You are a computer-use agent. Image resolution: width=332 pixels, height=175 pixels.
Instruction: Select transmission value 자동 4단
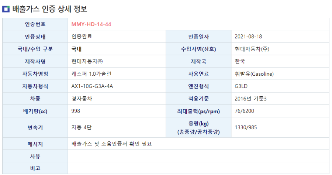click(x=82, y=127)
